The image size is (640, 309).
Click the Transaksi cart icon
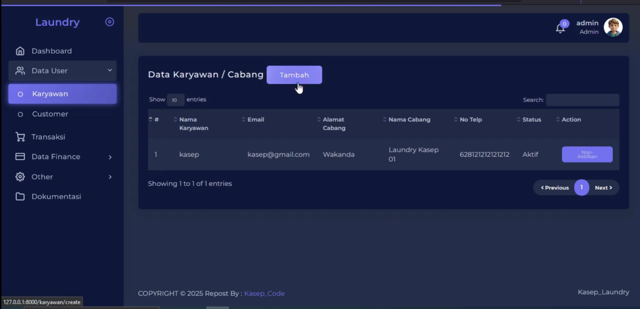pyautogui.click(x=20, y=137)
